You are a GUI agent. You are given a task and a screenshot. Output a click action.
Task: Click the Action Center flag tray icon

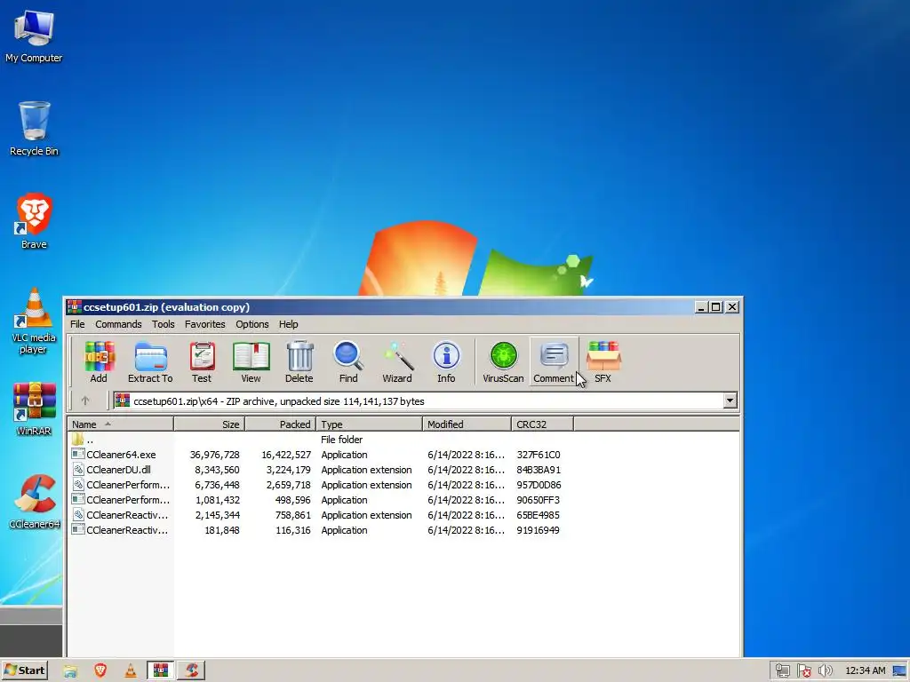pos(804,671)
